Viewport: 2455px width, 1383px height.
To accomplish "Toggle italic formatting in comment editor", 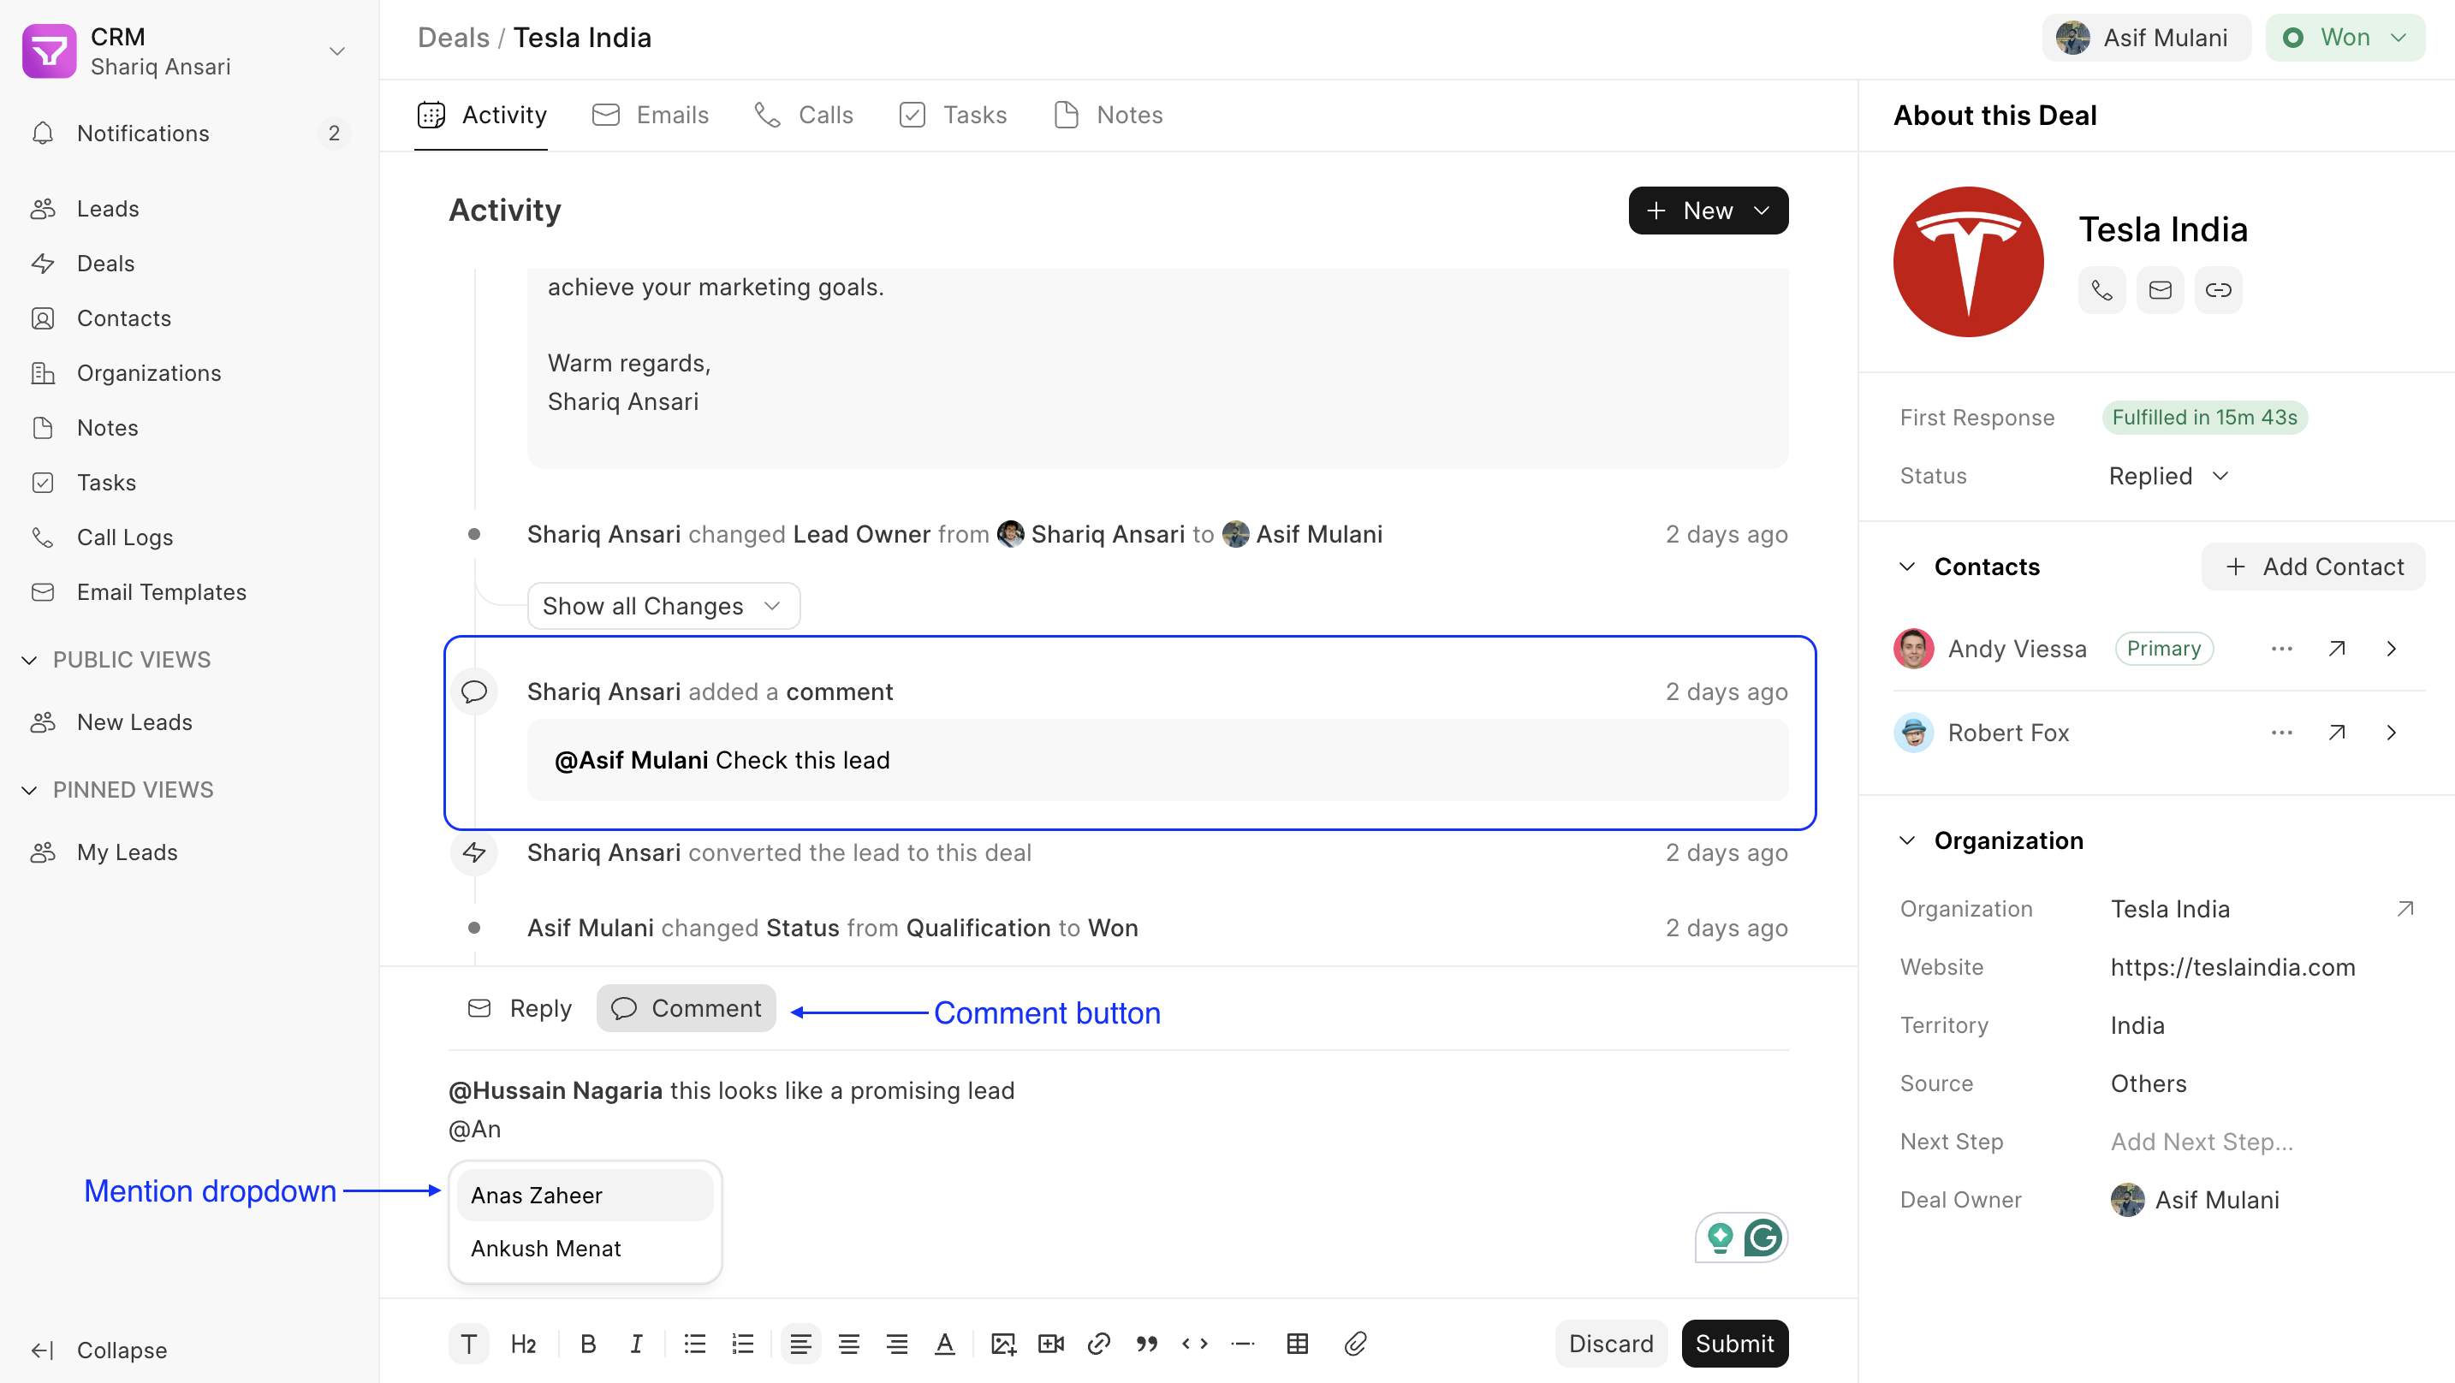I will (x=636, y=1343).
